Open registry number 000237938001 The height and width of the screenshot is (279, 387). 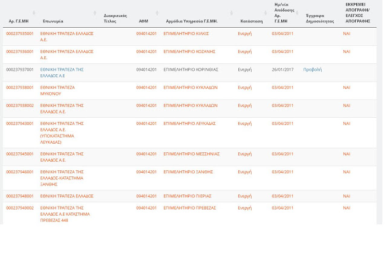click(x=20, y=88)
